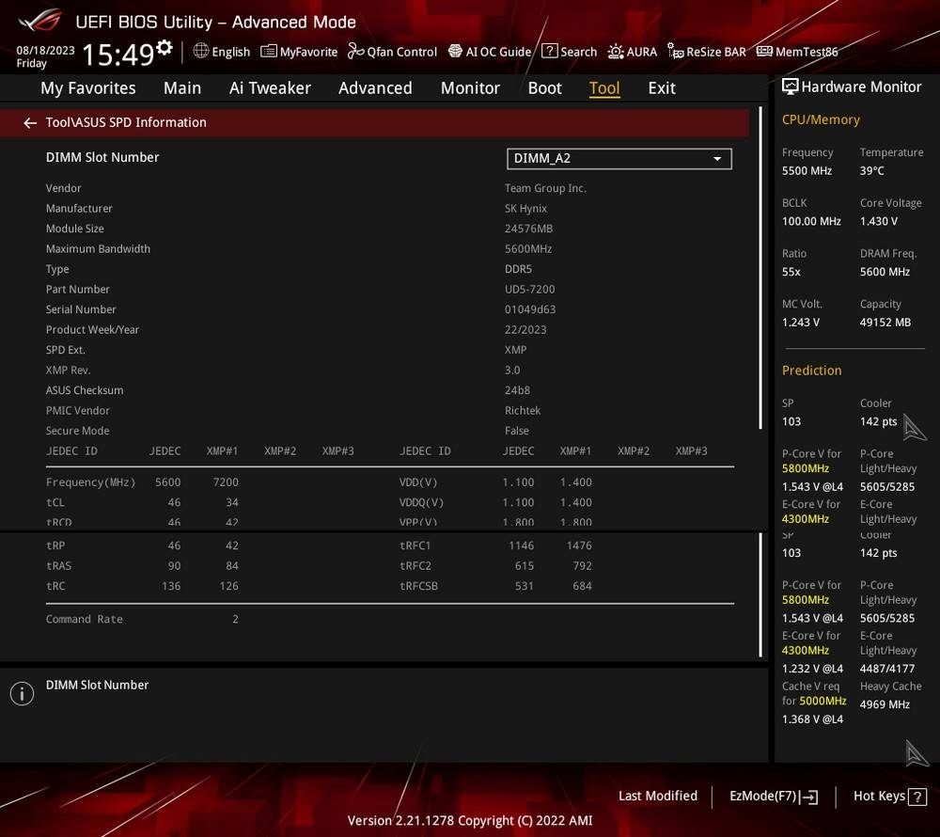Go to the Monitor tab
Image resolution: width=940 pixels, height=837 pixels.
[470, 88]
